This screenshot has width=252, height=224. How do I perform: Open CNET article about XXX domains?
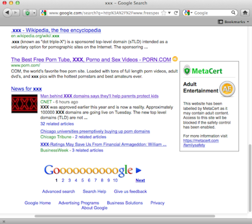[99, 96]
